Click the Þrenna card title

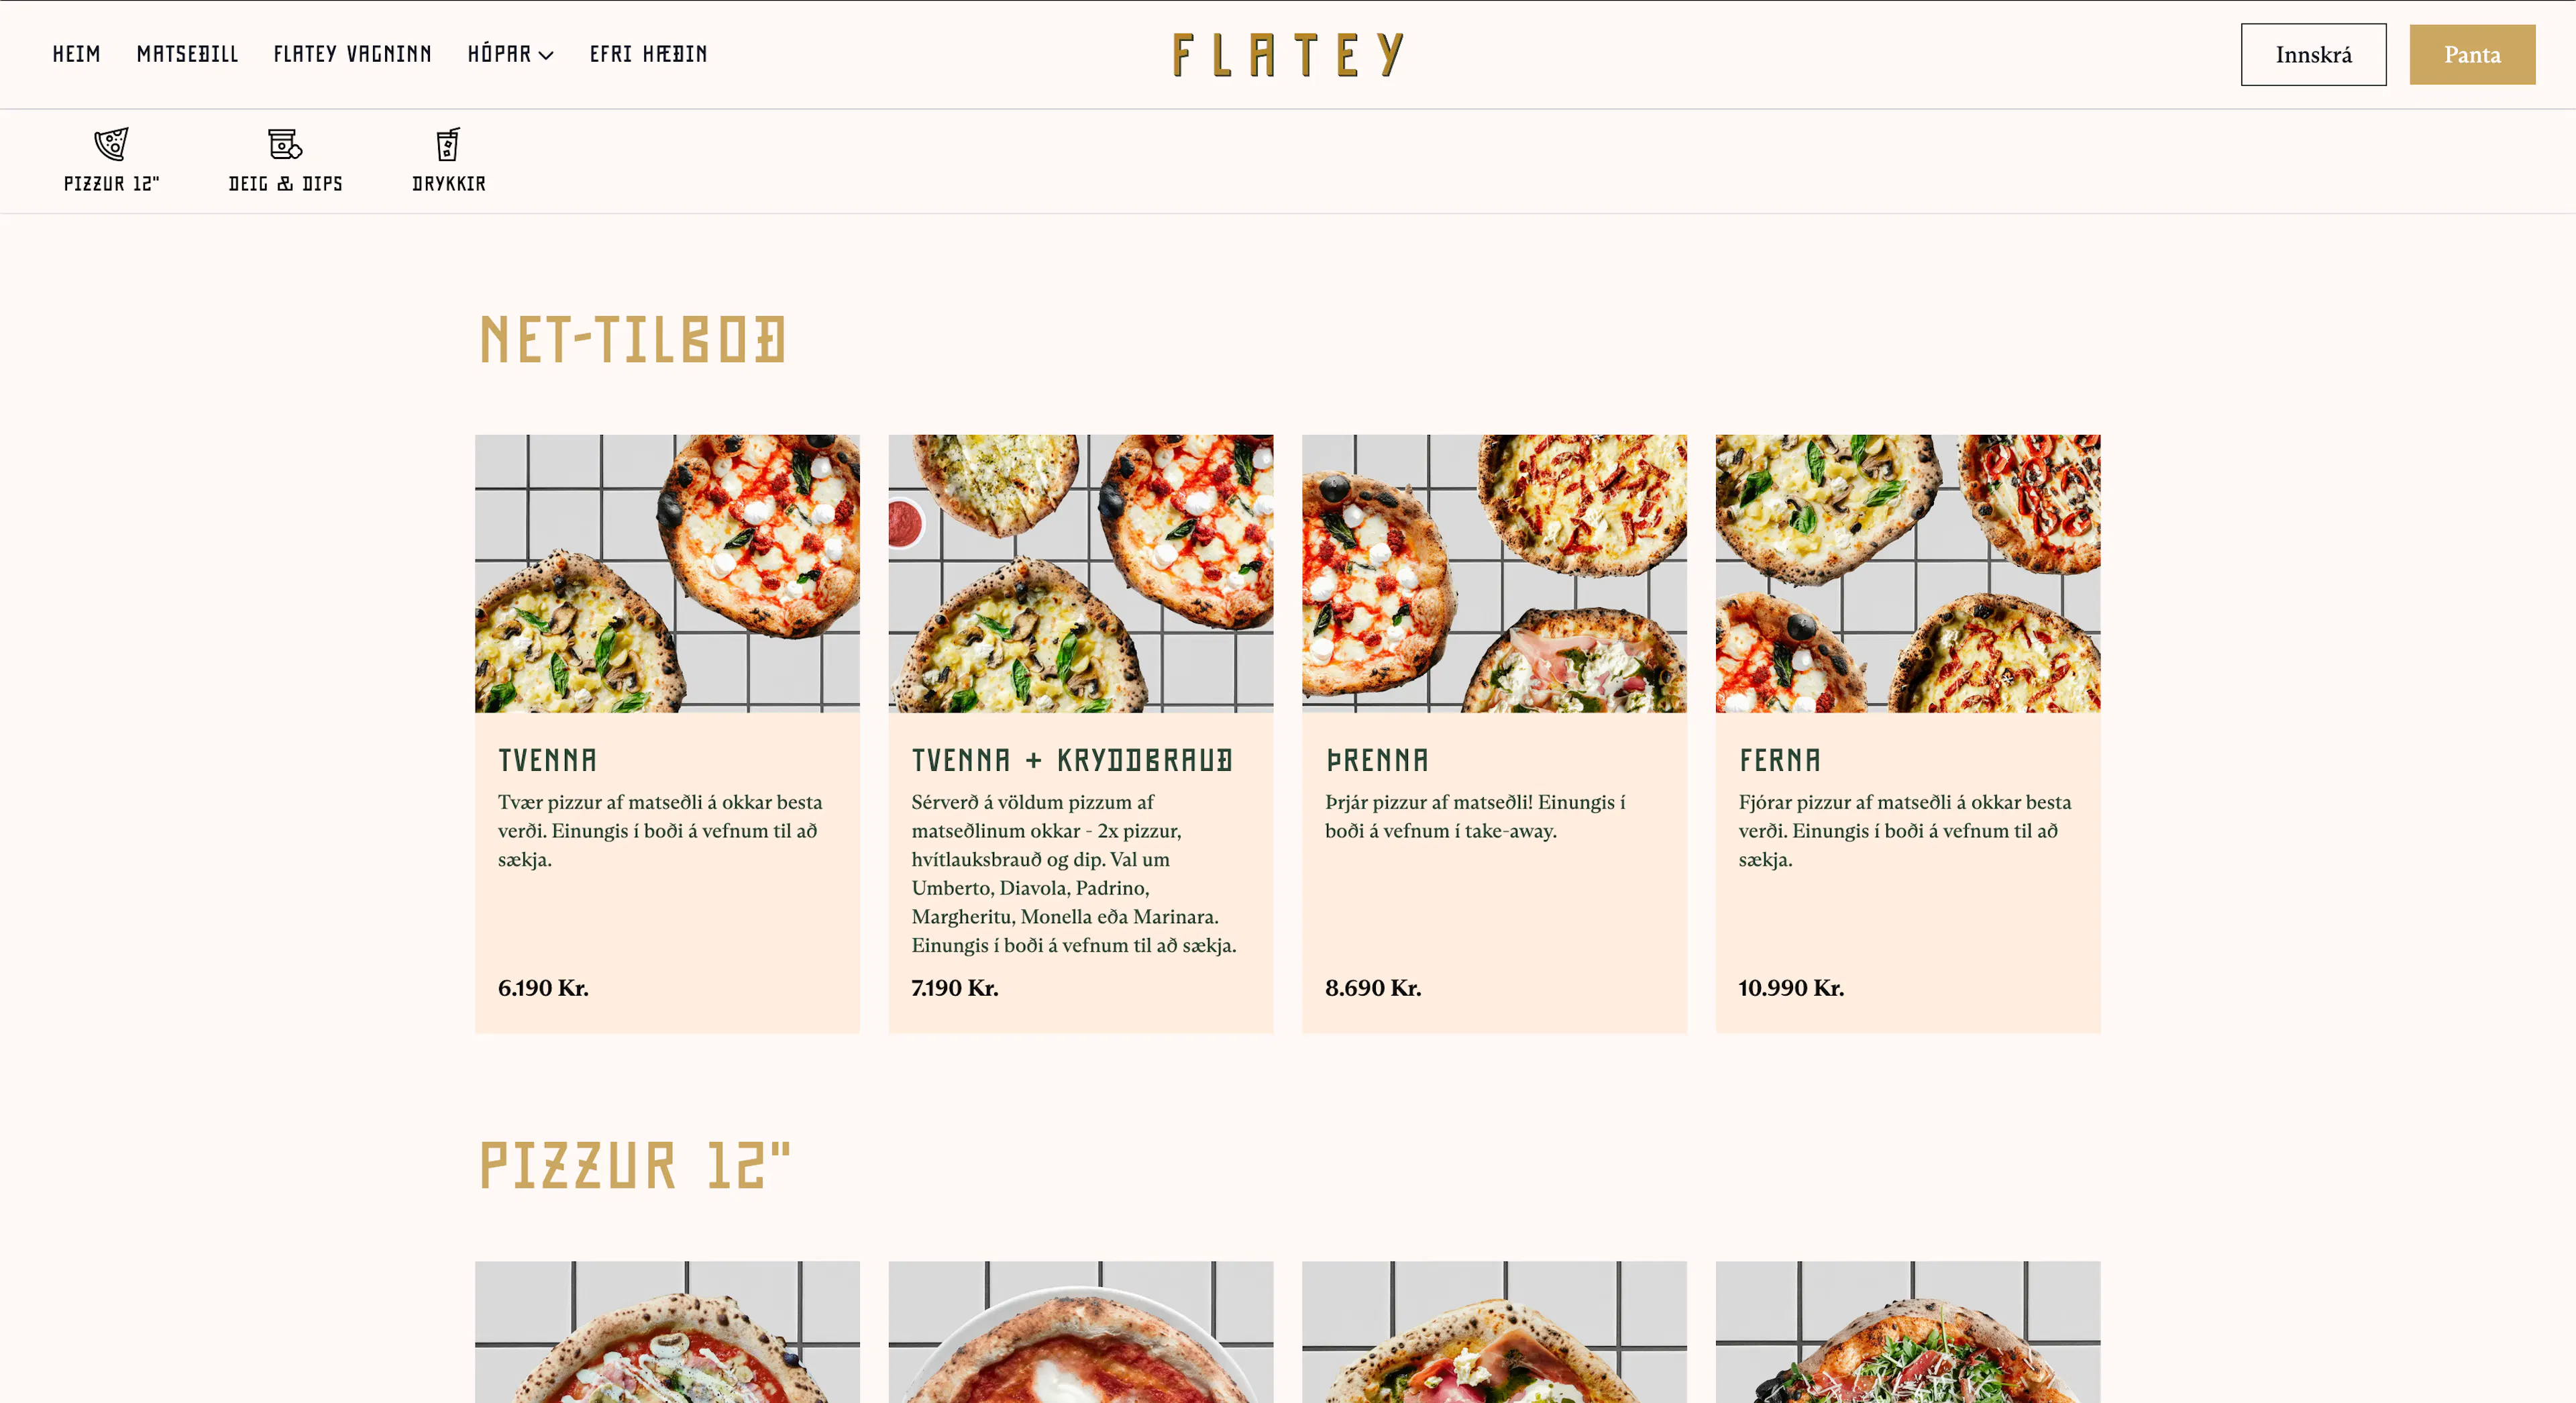(x=1377, y=760)
